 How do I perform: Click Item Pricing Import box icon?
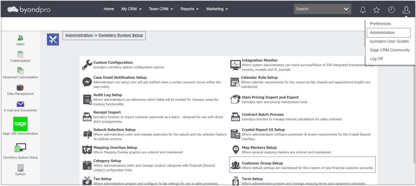pyautogui.click(x=235, y=99)
